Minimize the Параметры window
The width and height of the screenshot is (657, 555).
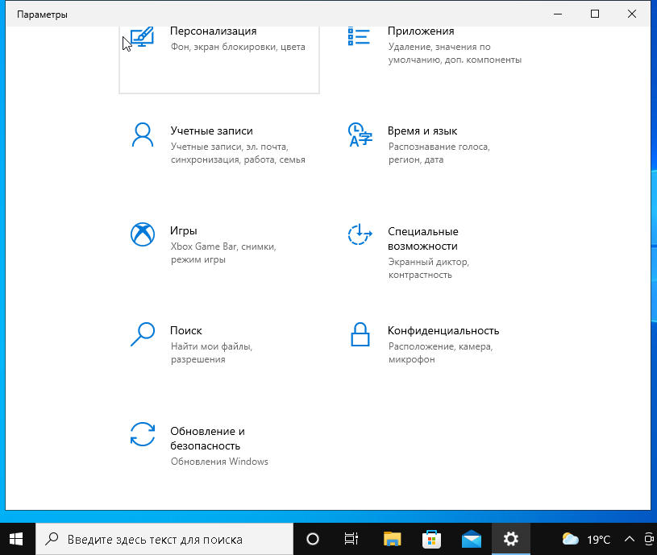[558, 14]
